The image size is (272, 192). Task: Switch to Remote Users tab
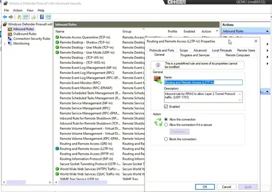[246, 50]
